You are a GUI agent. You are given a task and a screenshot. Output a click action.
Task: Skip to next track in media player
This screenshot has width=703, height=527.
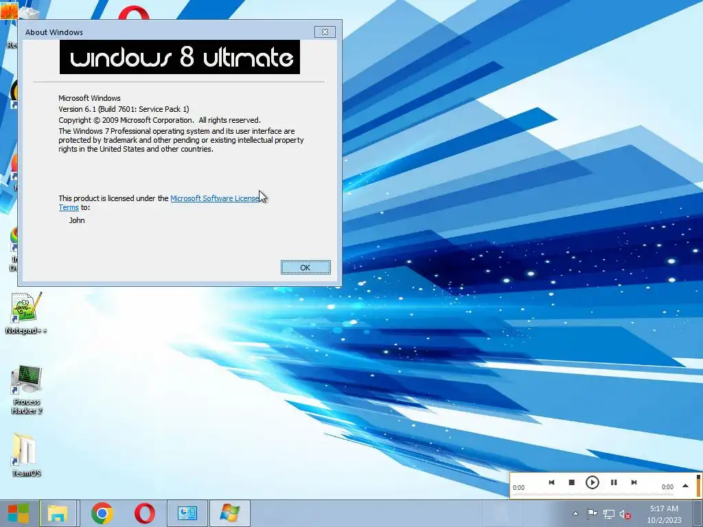click(634, 482)
